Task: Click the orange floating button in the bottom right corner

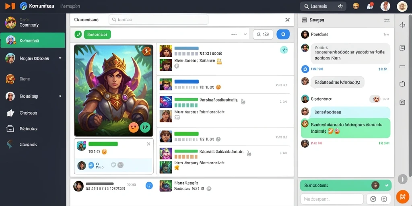Action: [x=402, y=196]
